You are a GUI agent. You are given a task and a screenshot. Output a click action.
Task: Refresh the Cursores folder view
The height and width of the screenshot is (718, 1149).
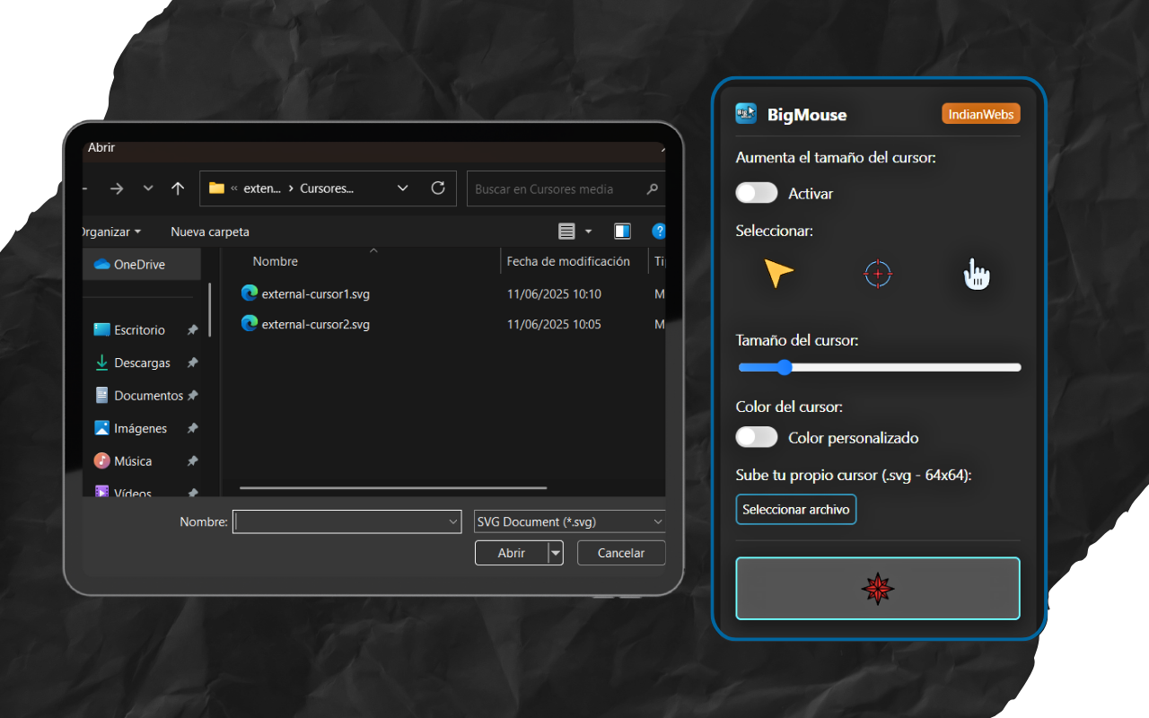point(438,188)
